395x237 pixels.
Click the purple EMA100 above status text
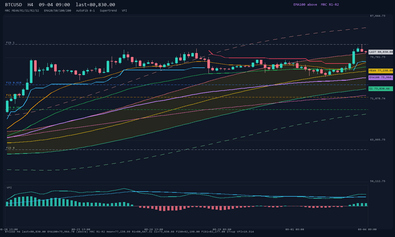[x=305, y=5]
